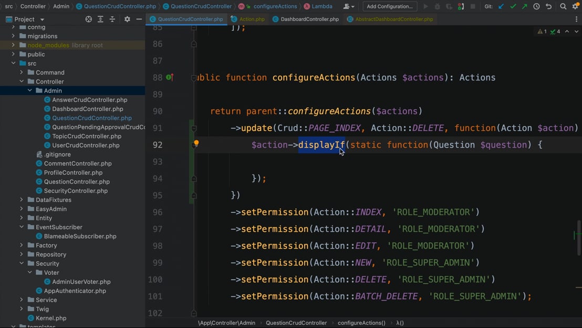Click the user account icon in toolbar

coord(348,6)
